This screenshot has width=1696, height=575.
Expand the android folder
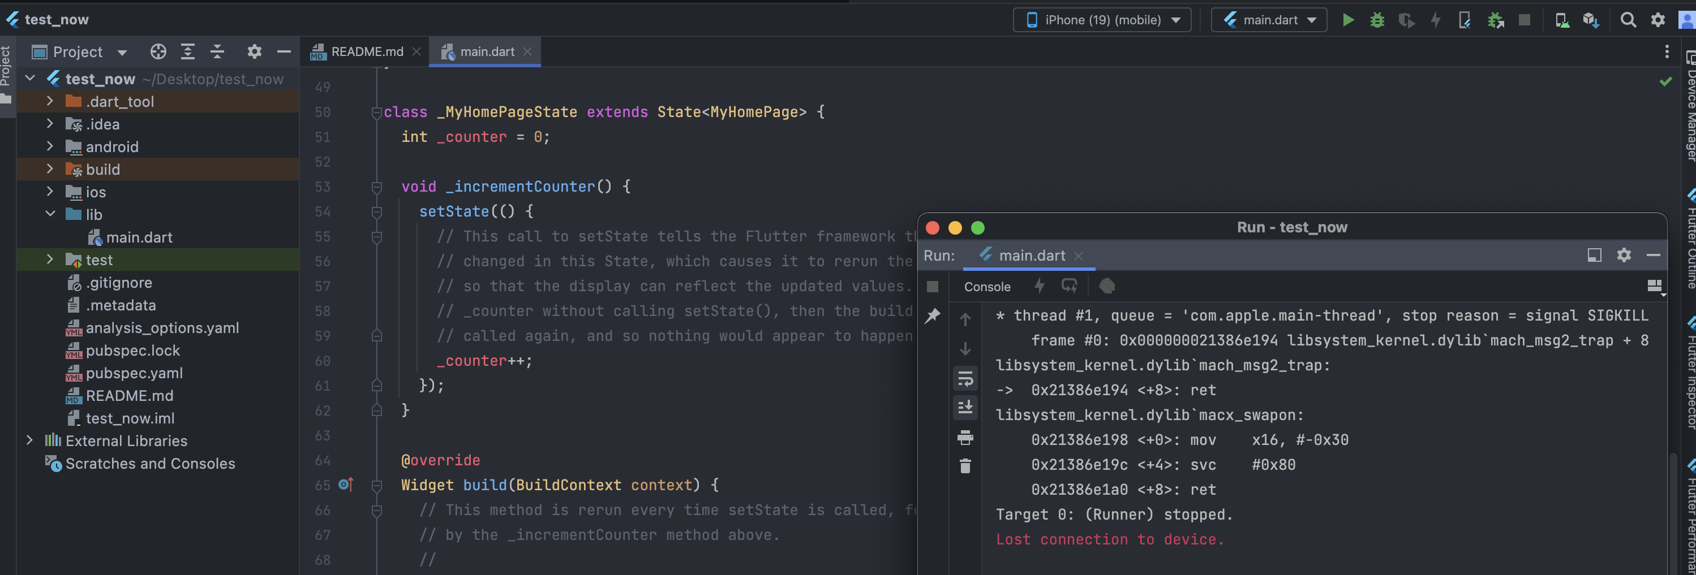49,146
